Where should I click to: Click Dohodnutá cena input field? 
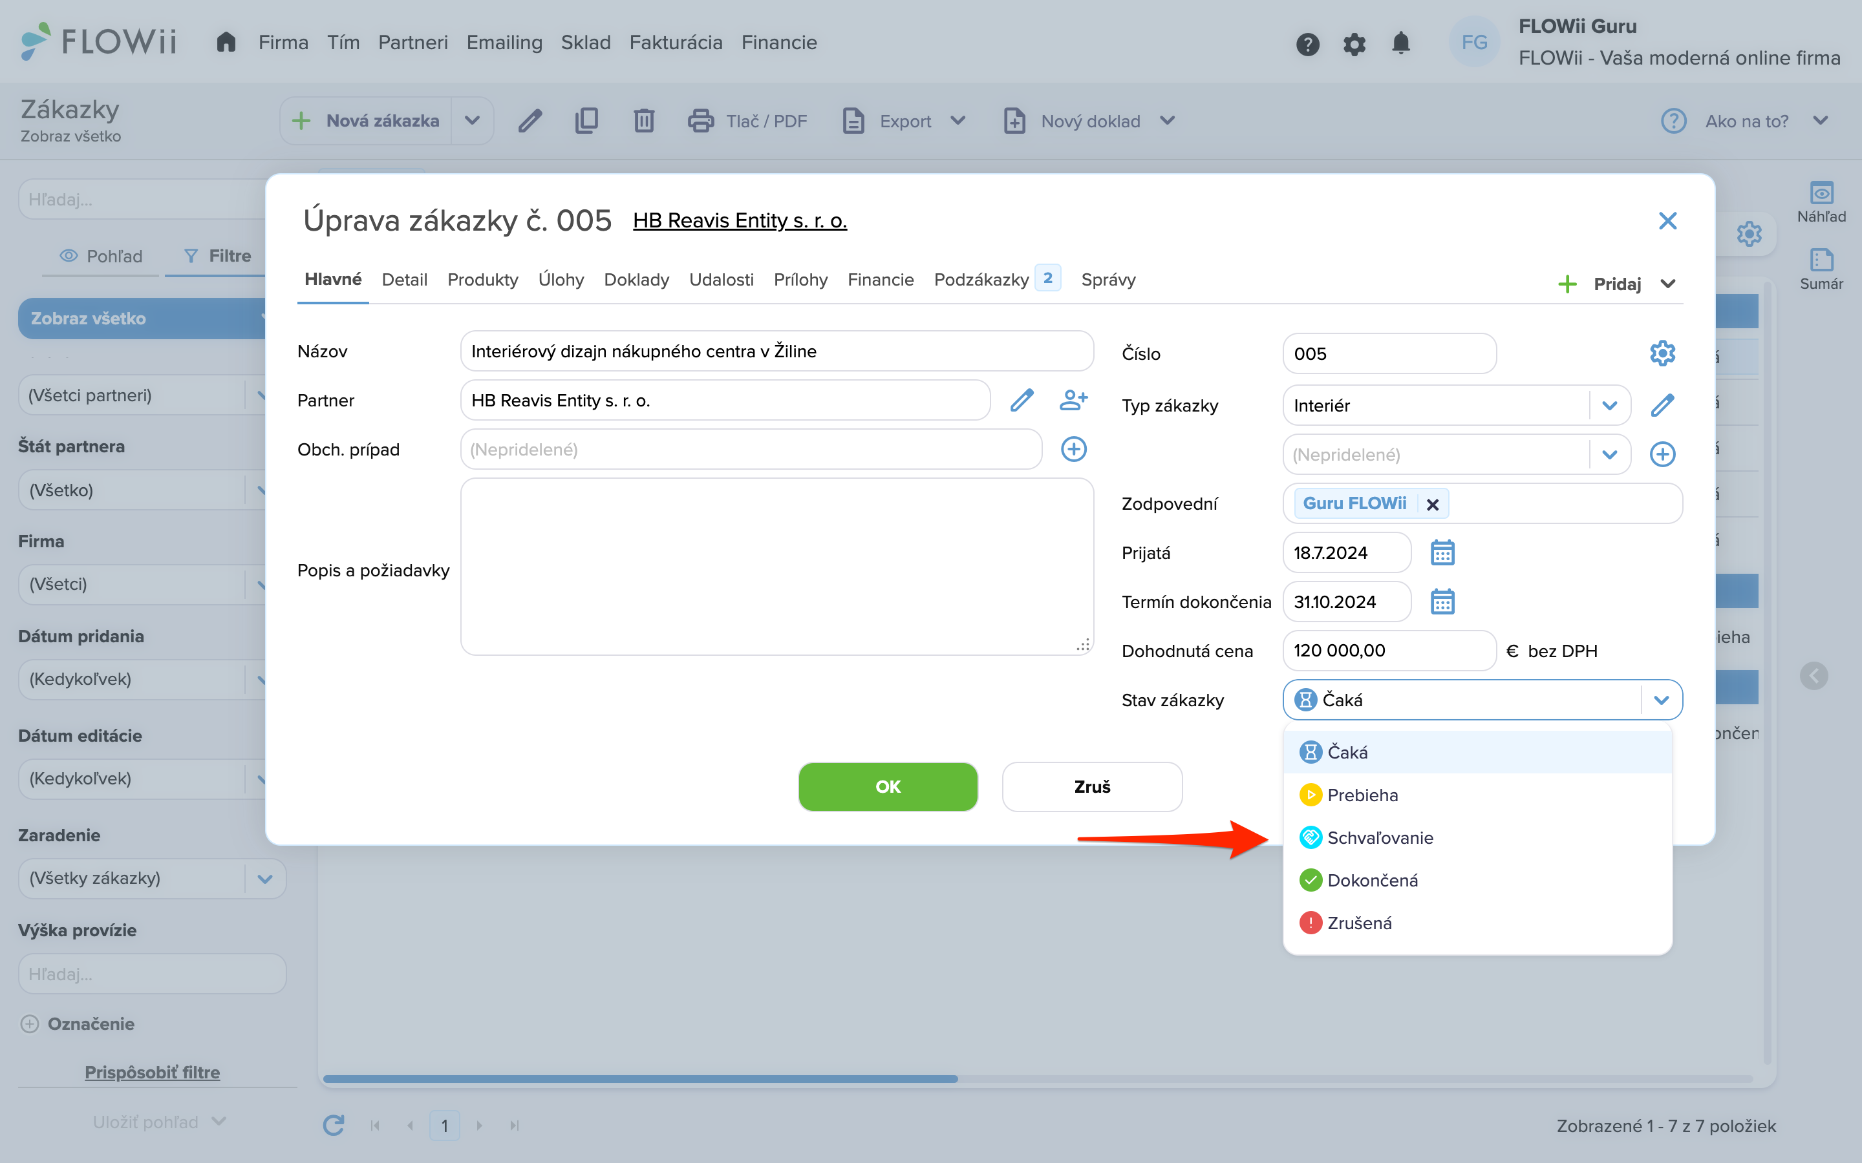click(x=1389, y=651)
